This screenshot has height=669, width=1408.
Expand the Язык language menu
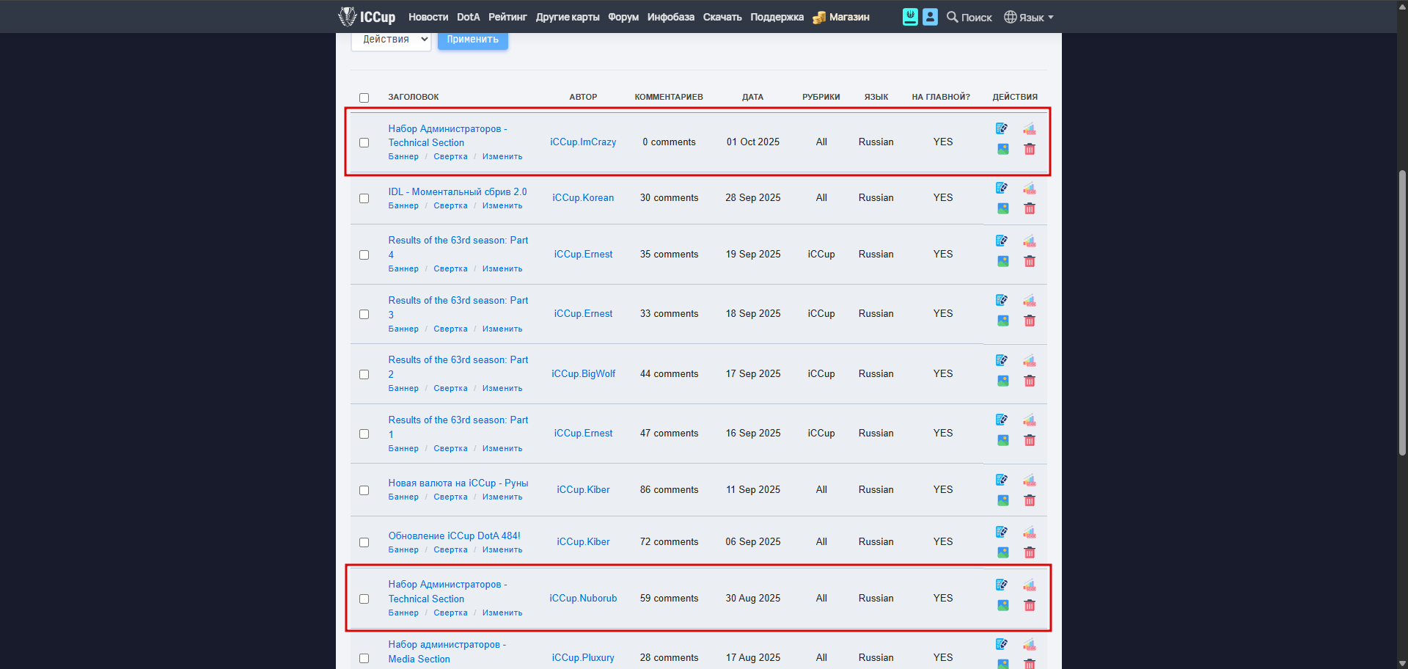click(x=1029, y=17)
